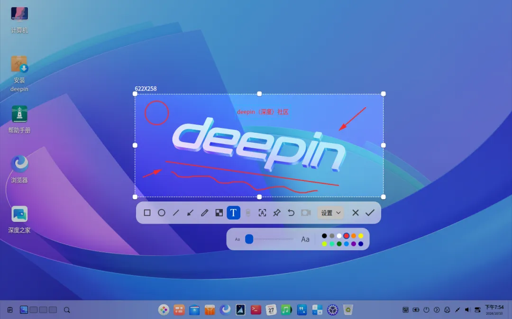Cancel the screenshot with the X
512x319 pixels.
click(356, 213)
